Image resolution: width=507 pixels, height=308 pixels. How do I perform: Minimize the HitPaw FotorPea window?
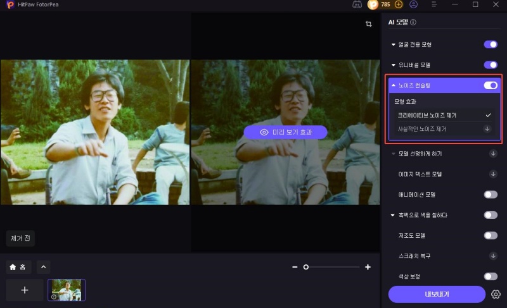point(455,4)
